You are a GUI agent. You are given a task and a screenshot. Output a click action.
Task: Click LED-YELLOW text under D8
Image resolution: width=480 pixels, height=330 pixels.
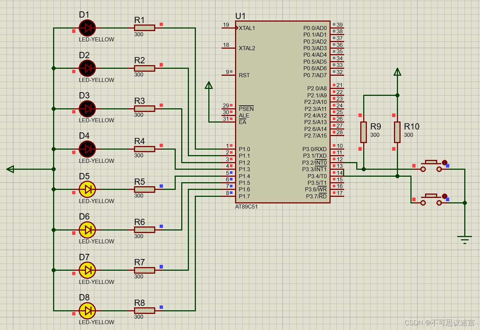point(97,322)
